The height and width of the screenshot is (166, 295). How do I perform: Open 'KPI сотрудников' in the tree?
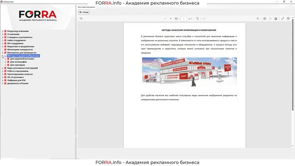(x=15, y=43)
